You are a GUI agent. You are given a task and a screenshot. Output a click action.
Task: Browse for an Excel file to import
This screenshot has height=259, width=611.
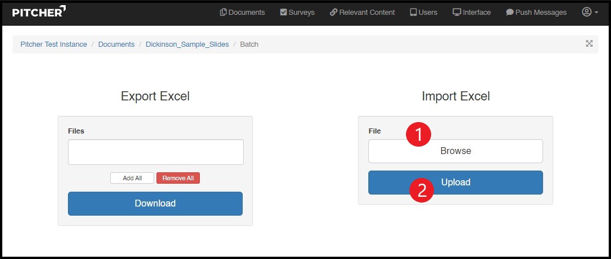pyautogui.click(x=455, y=151)
